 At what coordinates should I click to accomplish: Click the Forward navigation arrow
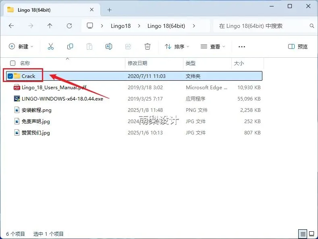point(31,26)
